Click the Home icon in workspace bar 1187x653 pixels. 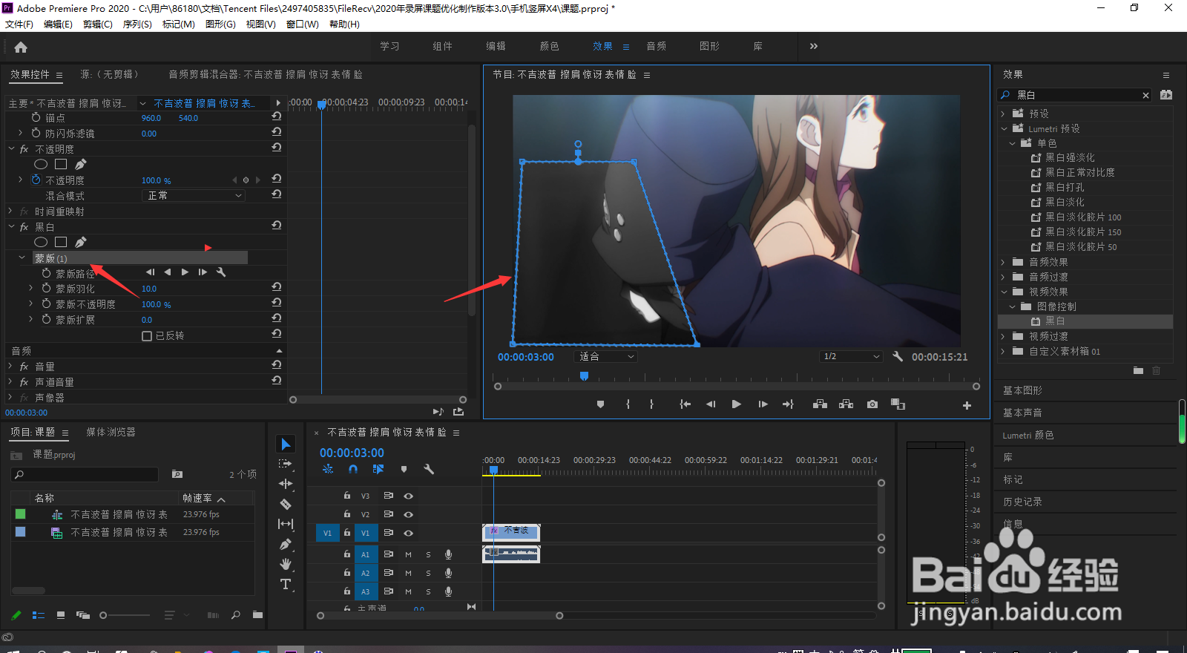(x=21, y=47)
